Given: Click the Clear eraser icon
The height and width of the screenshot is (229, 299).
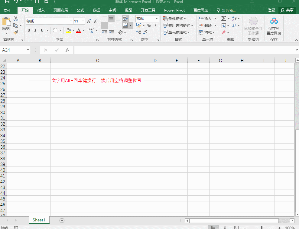Looking at the screenshot, I should [x=224, y=32].
